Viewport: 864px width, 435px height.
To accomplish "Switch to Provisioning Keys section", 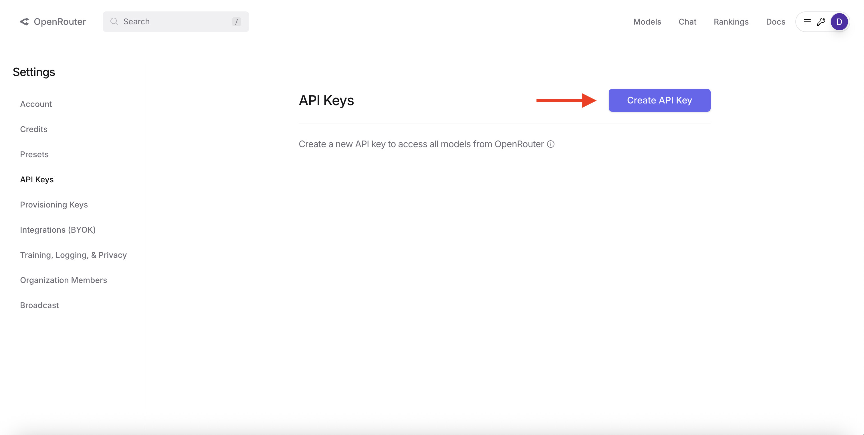I will [54, 205].
